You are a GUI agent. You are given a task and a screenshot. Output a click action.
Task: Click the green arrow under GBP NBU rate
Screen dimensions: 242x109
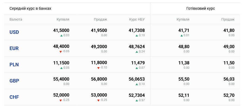point(137,84)
